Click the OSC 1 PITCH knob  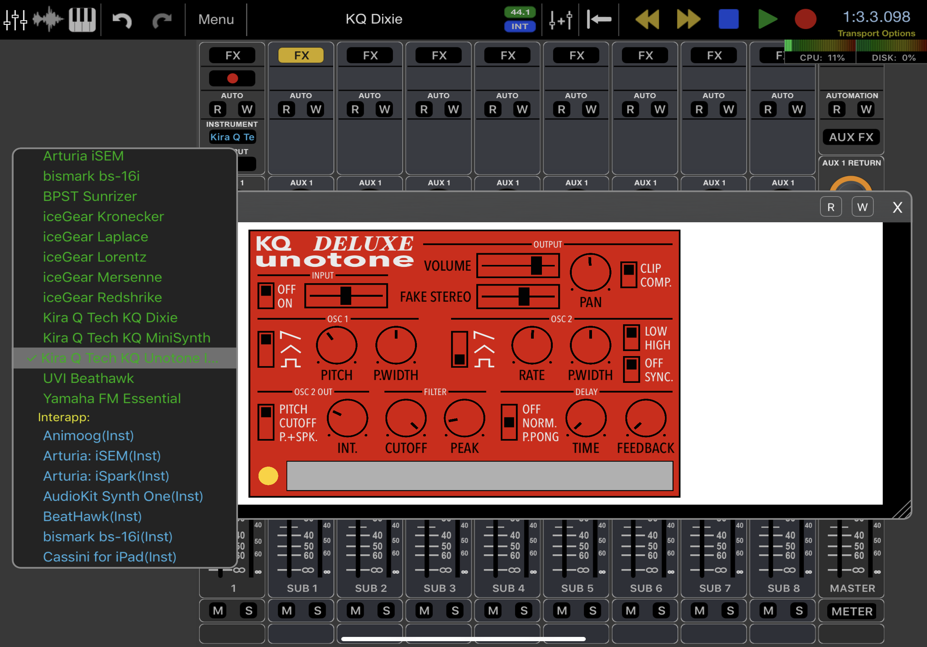pyautogui.click(x=336, y=346)
